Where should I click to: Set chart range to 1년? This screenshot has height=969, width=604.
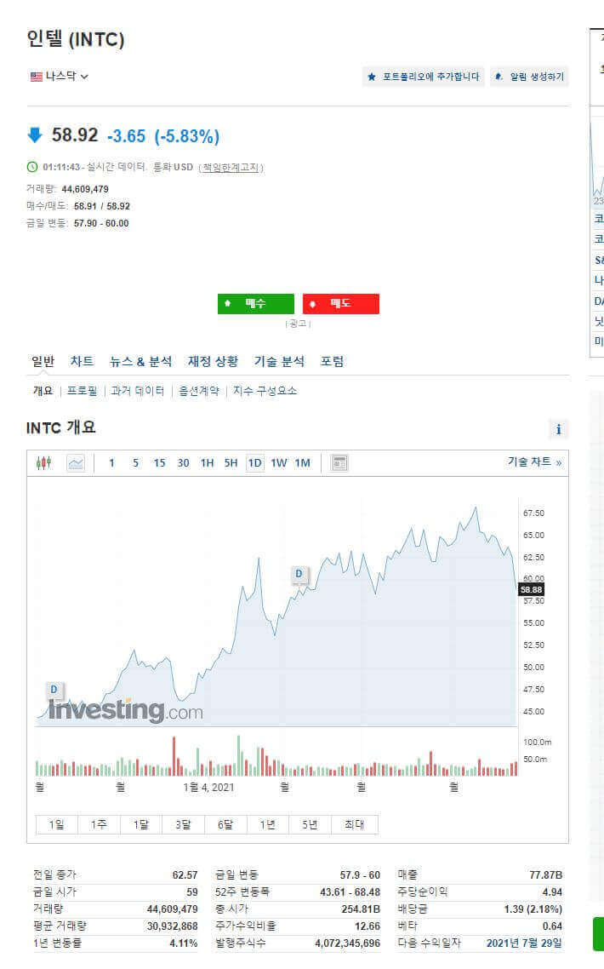point(267,824)
